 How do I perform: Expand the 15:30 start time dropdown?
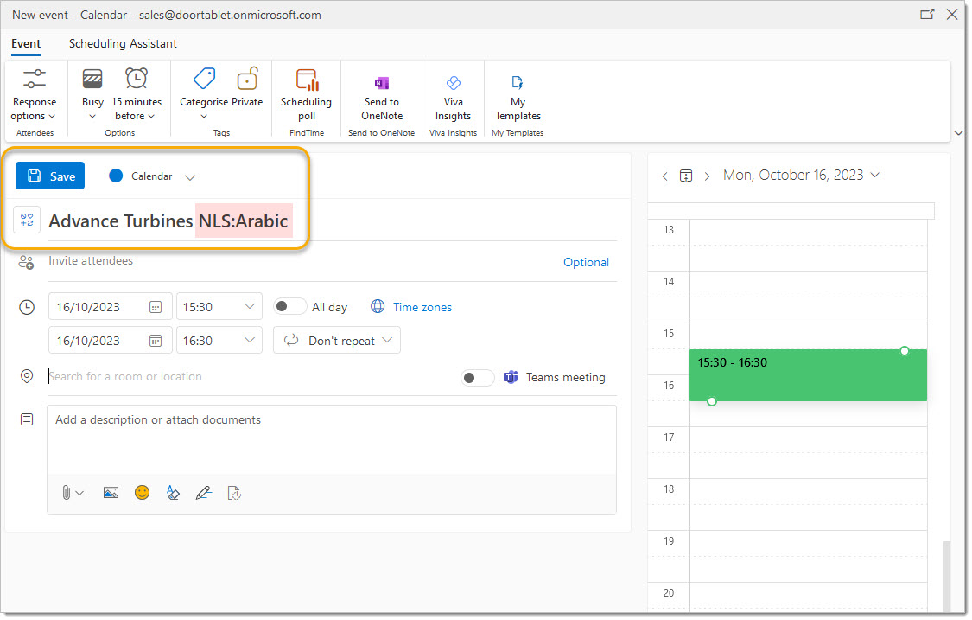249,307
